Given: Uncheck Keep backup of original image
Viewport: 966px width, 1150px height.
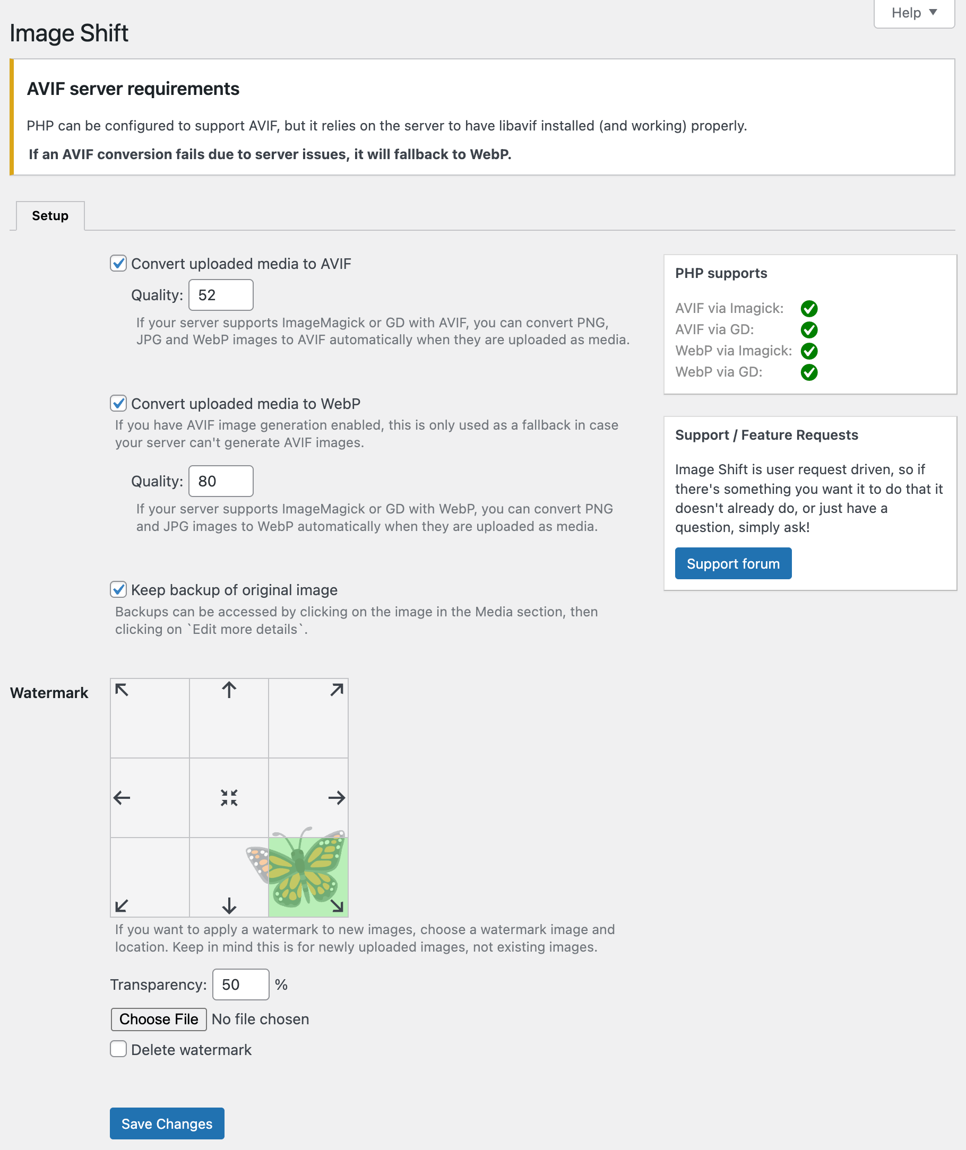Looking at the screenshot, I should (118, 590).
